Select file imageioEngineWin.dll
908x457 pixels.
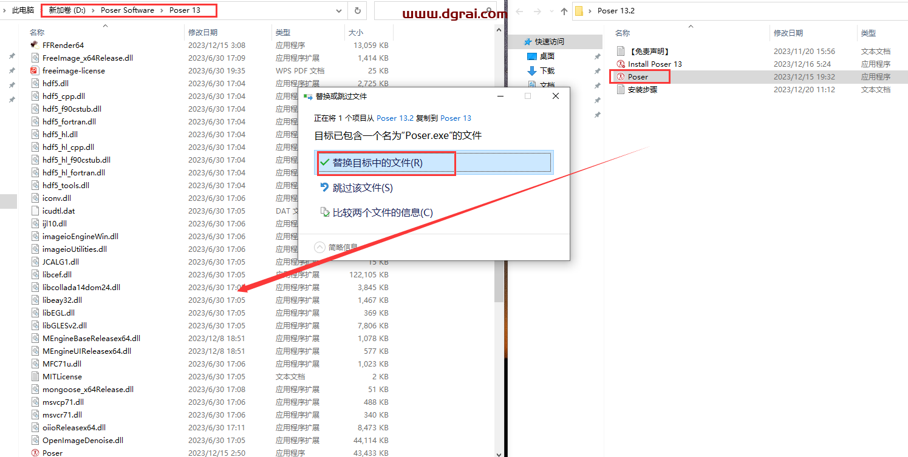[80, 236]
